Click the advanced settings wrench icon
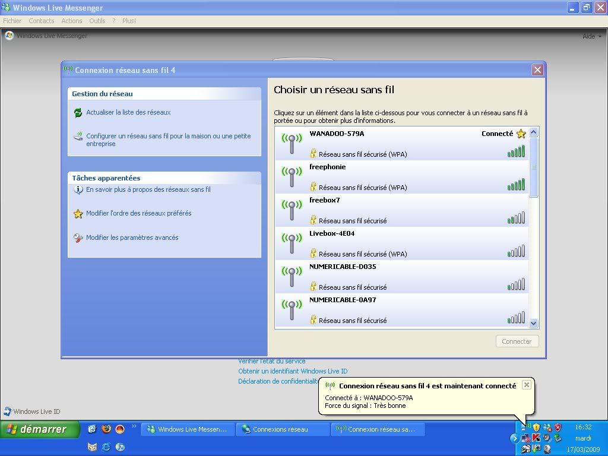 78,238
